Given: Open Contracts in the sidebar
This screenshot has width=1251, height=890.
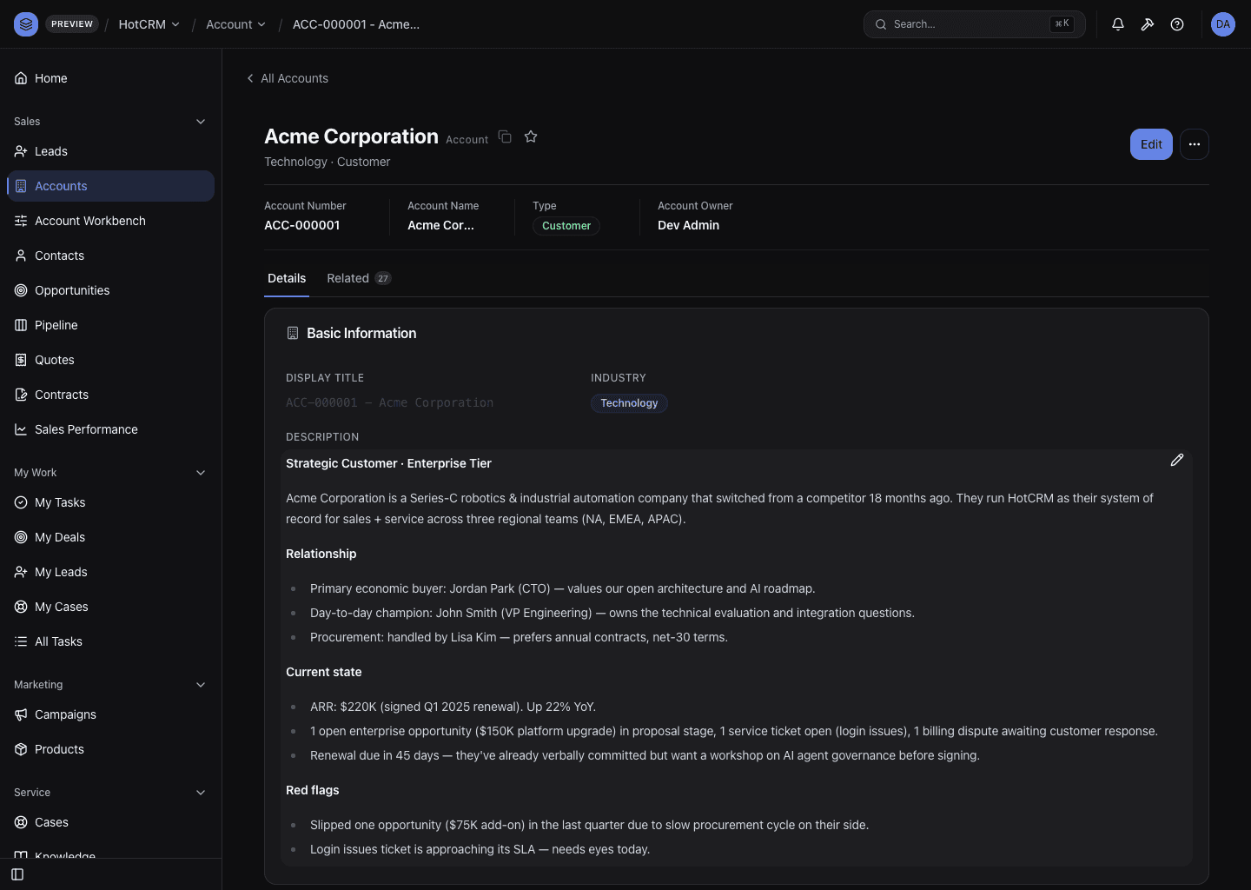Looking at the screenshot, I should [x=110, y=395].
